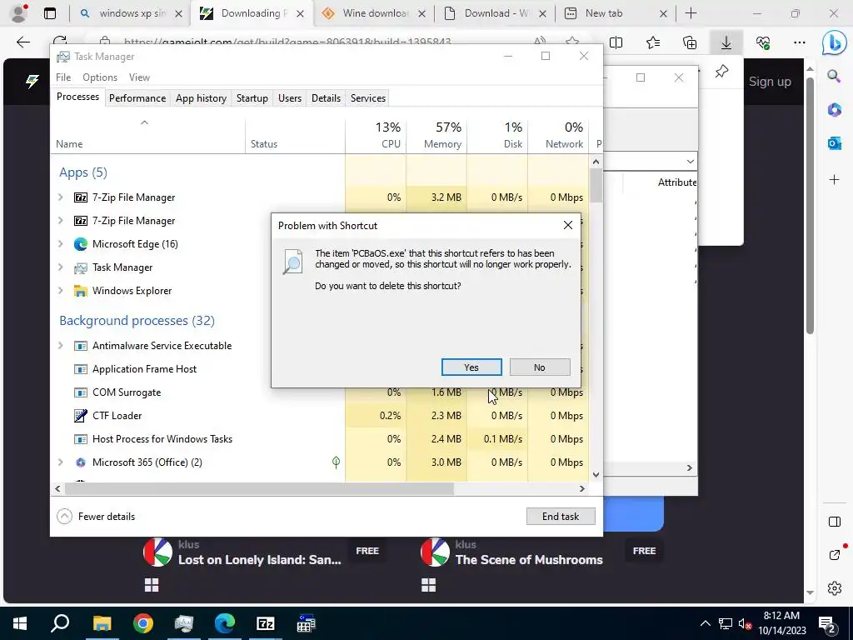Open Edge split screen icon
This screenshot has width=853, height=640.
click(616, 42)
